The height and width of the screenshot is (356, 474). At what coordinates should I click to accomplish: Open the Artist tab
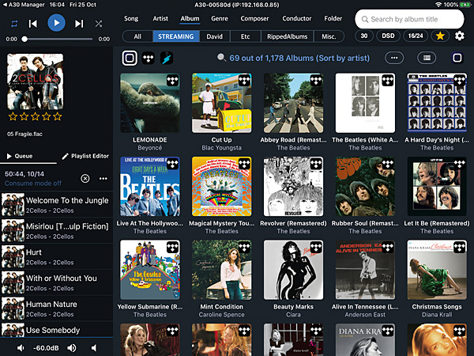click(x=160, y=18)
